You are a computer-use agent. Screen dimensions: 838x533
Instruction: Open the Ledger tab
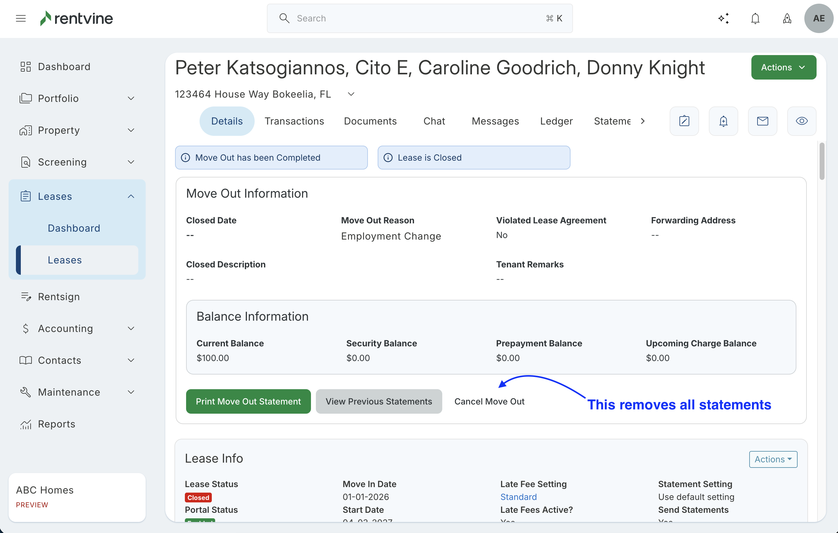pyautogui.click(x=556, y=121)
